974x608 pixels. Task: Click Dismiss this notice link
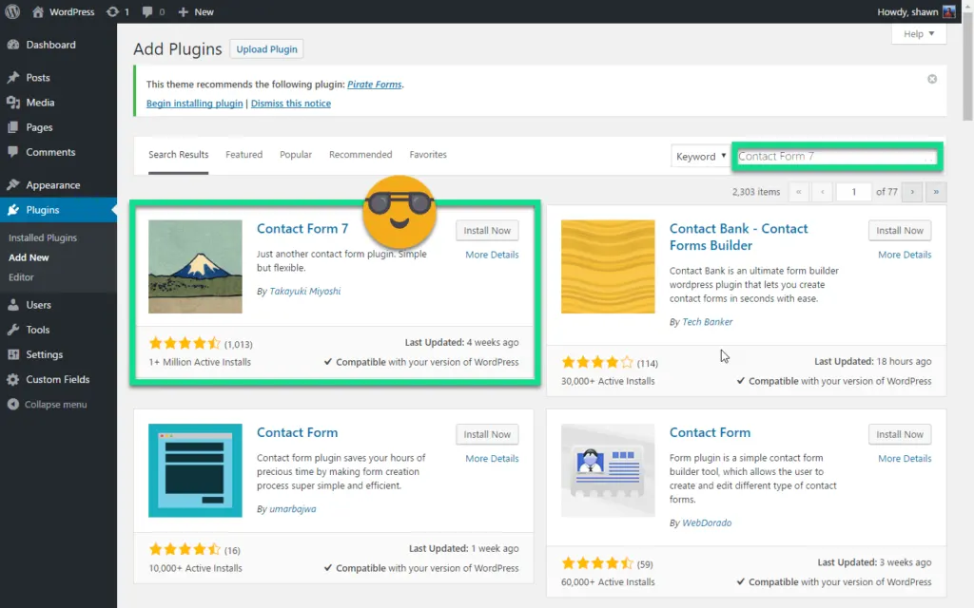(x=291, y=104)
